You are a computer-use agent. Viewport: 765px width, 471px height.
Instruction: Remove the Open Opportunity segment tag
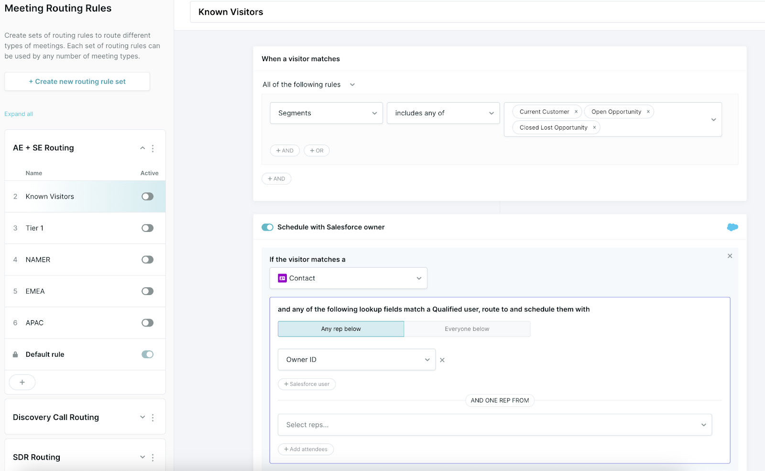coord(648,112)
